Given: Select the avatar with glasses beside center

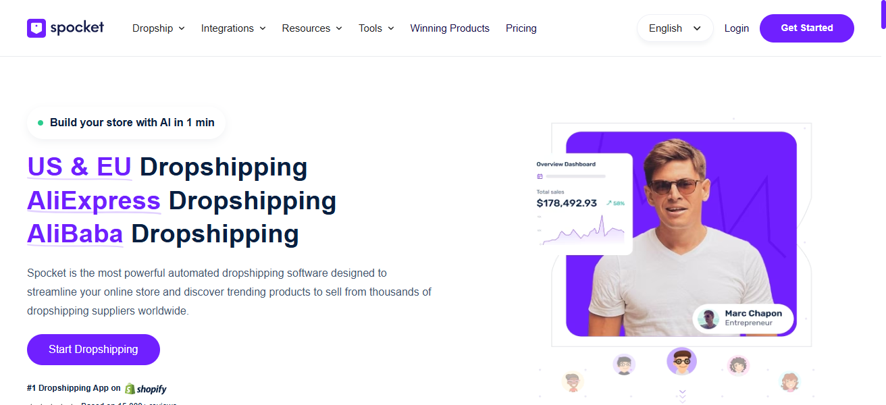Looking at the screenshot, I should 624,365.
